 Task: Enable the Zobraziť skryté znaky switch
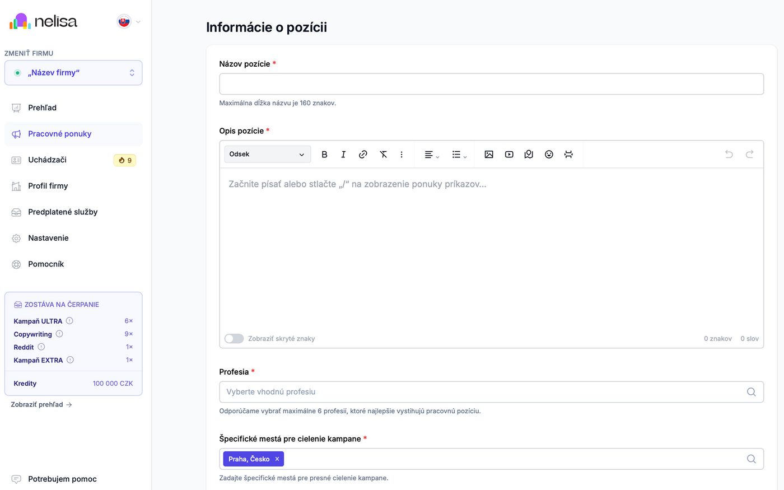pyautogui.click(x=234, y=338)
